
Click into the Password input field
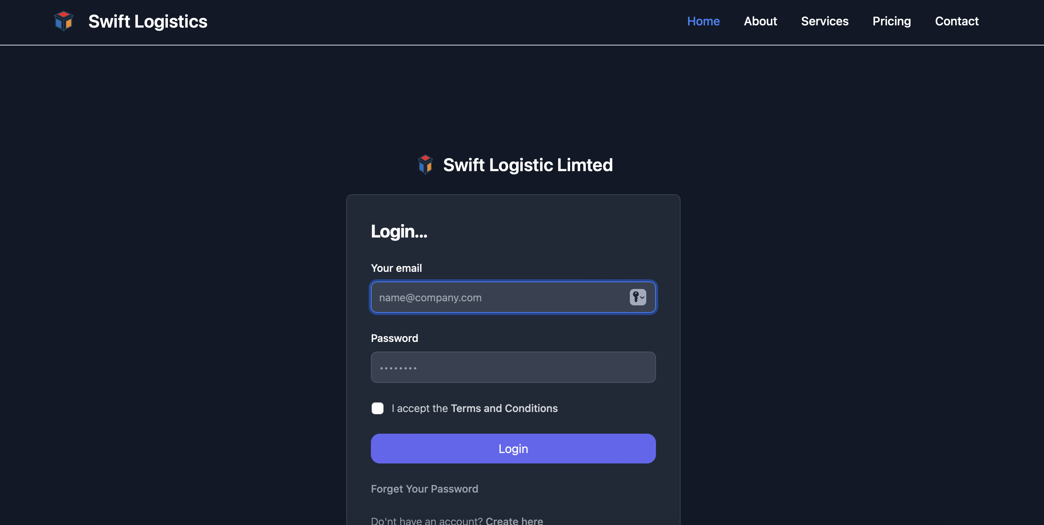513,367
